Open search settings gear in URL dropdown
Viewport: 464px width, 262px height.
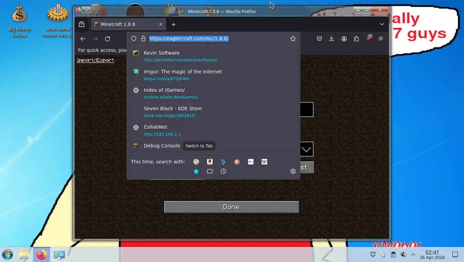[293, 171]
